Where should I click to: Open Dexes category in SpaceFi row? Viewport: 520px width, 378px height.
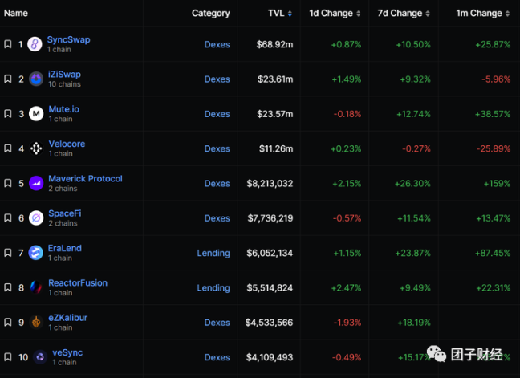(217, 218)
